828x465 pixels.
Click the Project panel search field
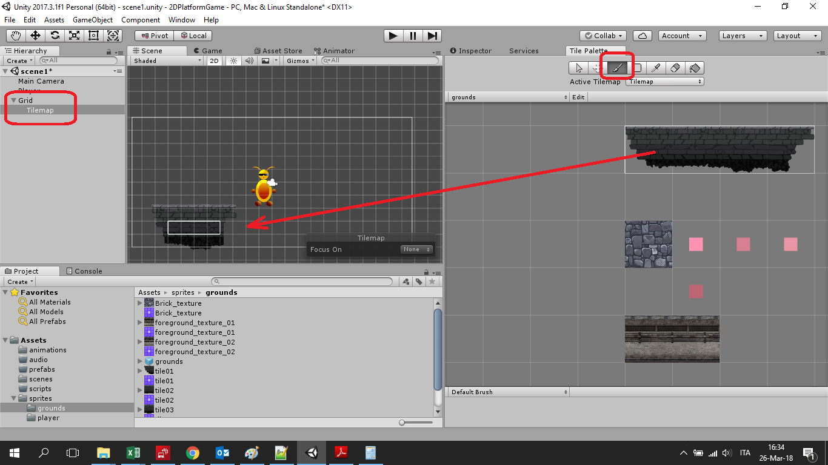tap(303, 282)
